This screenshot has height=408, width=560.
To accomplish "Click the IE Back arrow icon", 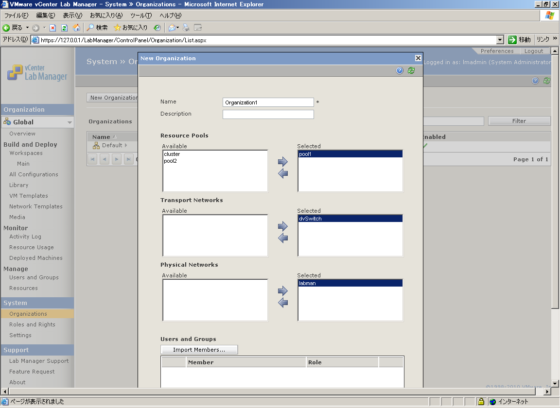I will (x=6, y=28).
